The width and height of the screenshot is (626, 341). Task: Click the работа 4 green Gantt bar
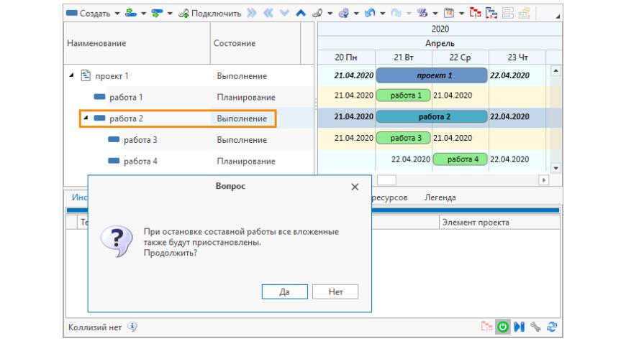(460, 159)
